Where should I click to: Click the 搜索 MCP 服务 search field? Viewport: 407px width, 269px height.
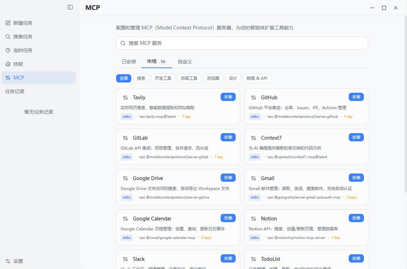pos(242,43)
